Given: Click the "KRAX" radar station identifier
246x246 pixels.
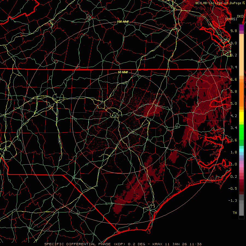Looking at the screenshot, I should pos(157,244).
